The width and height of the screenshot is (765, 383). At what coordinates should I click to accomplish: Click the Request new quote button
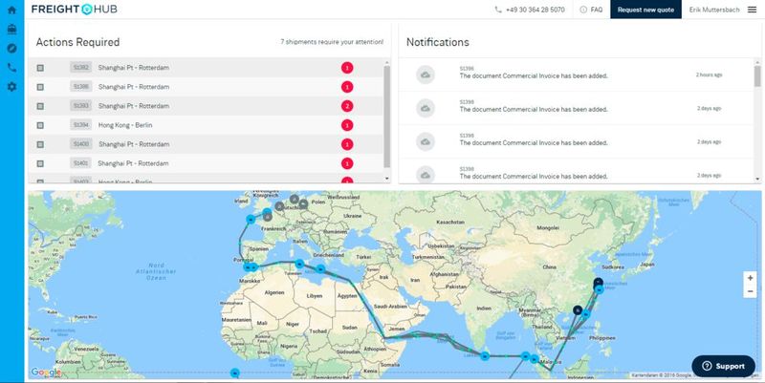point(645,10)
